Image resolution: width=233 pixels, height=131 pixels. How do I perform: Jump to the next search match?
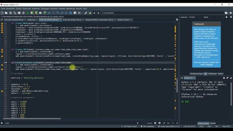tap(159, 123)
